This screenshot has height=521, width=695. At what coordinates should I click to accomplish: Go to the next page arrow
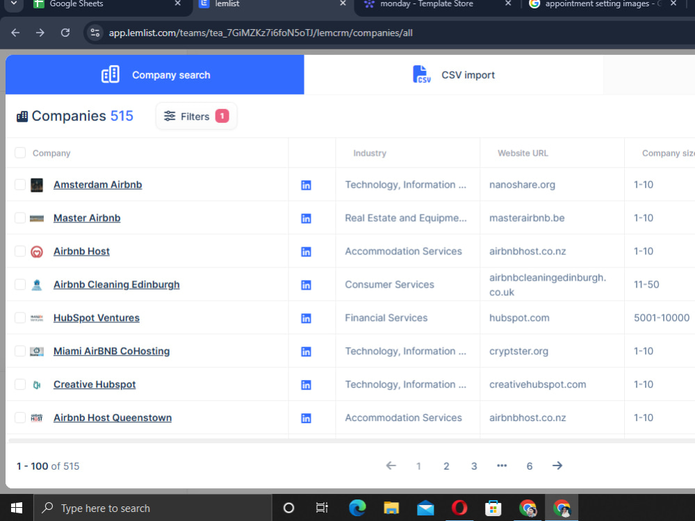[x=557, y=465]
